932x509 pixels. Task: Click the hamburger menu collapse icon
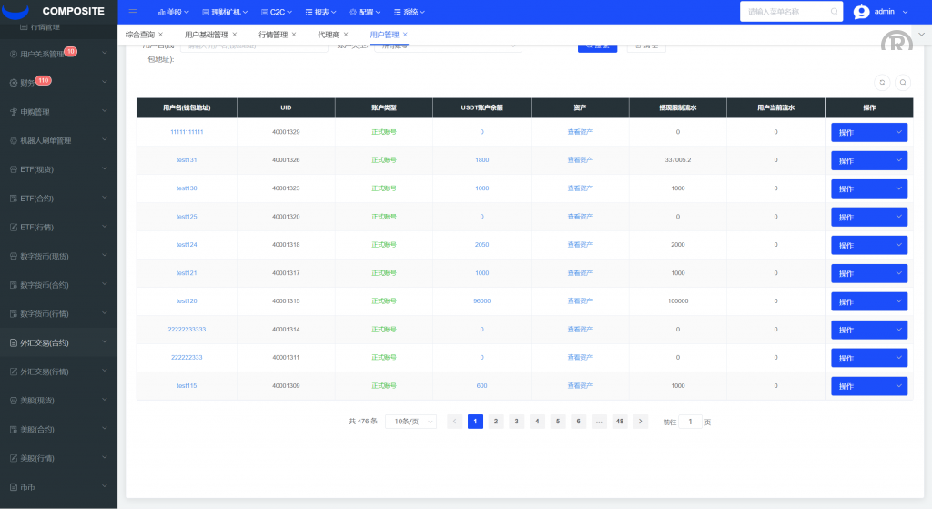click(x=133, y=13)
